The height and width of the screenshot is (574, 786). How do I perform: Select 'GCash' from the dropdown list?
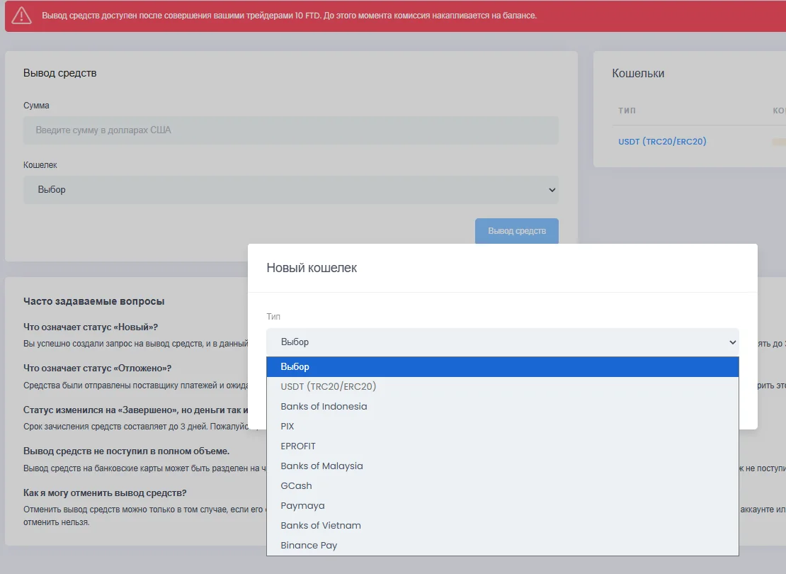point(502,485)
